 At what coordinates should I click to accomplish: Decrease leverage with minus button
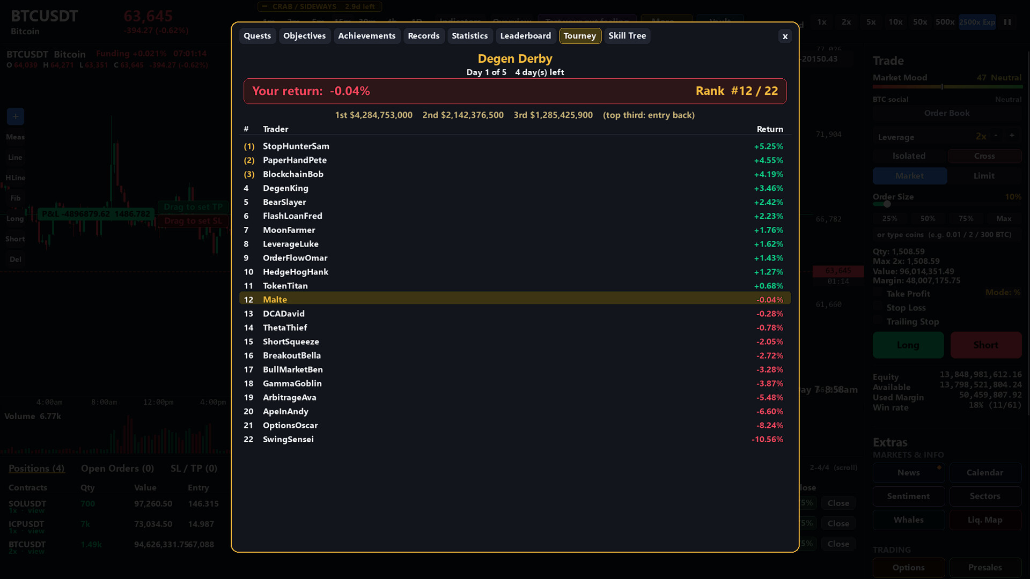996,136
